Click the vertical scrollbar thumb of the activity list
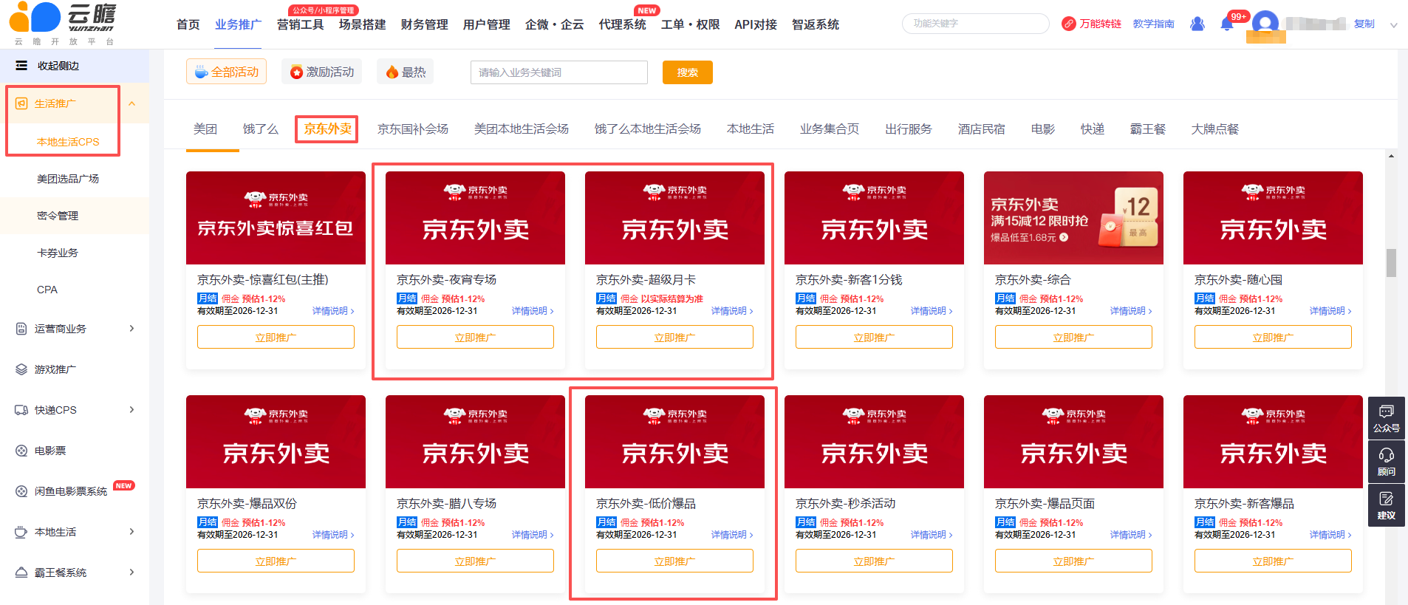 [x=1391, y=262]
